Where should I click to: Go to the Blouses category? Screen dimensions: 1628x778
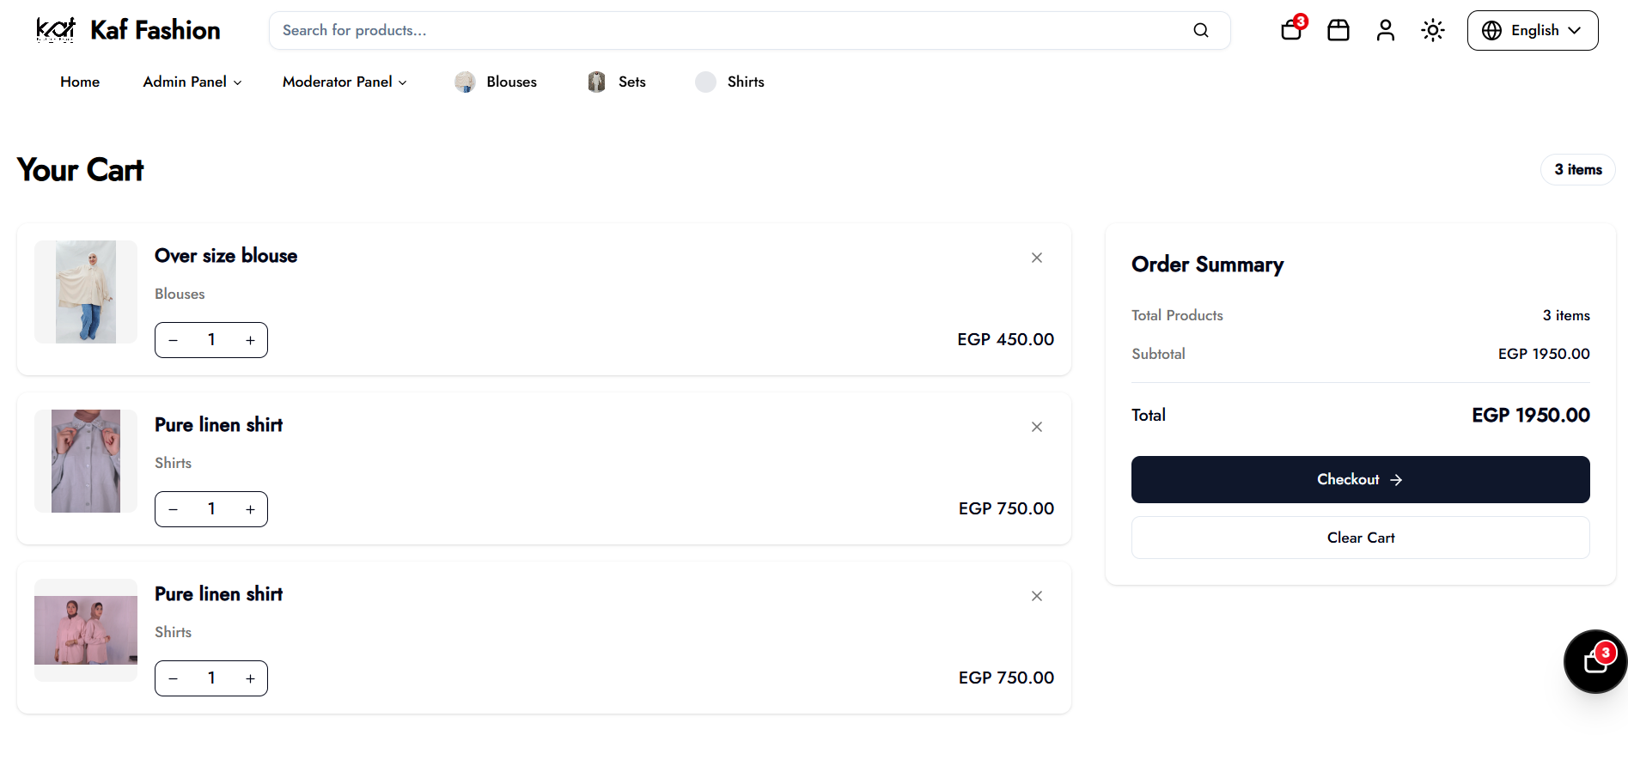pyautogui.click(x=496, y=82)
